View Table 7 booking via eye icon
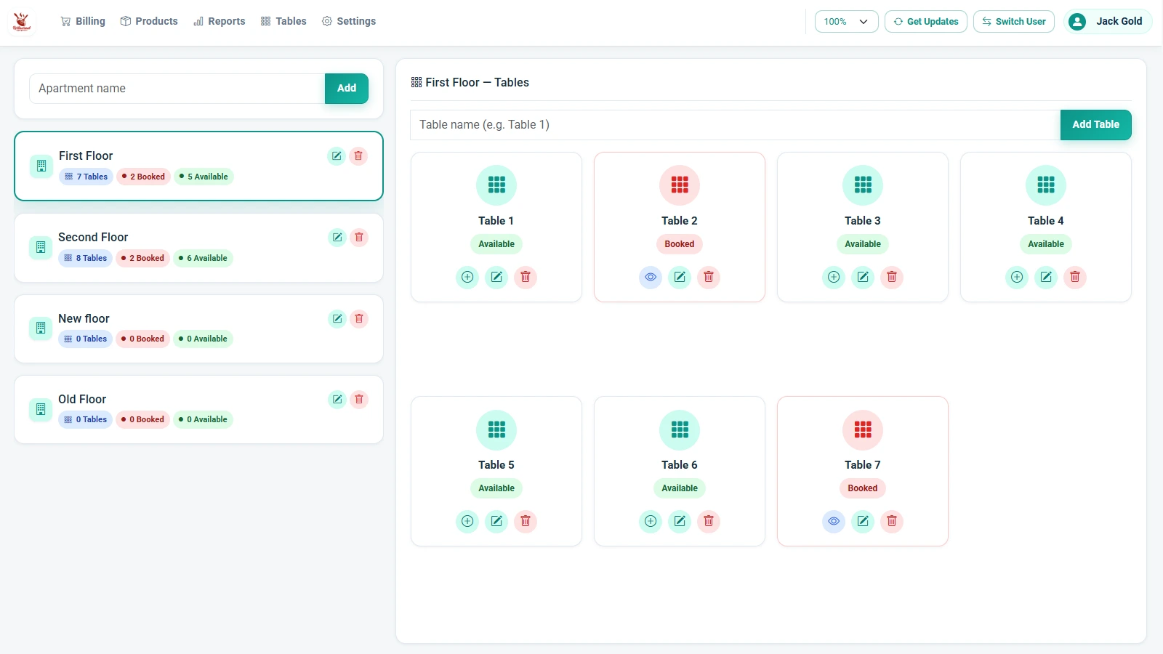The height and width of the screenshot is (654, 1163). tap(834, 521)
